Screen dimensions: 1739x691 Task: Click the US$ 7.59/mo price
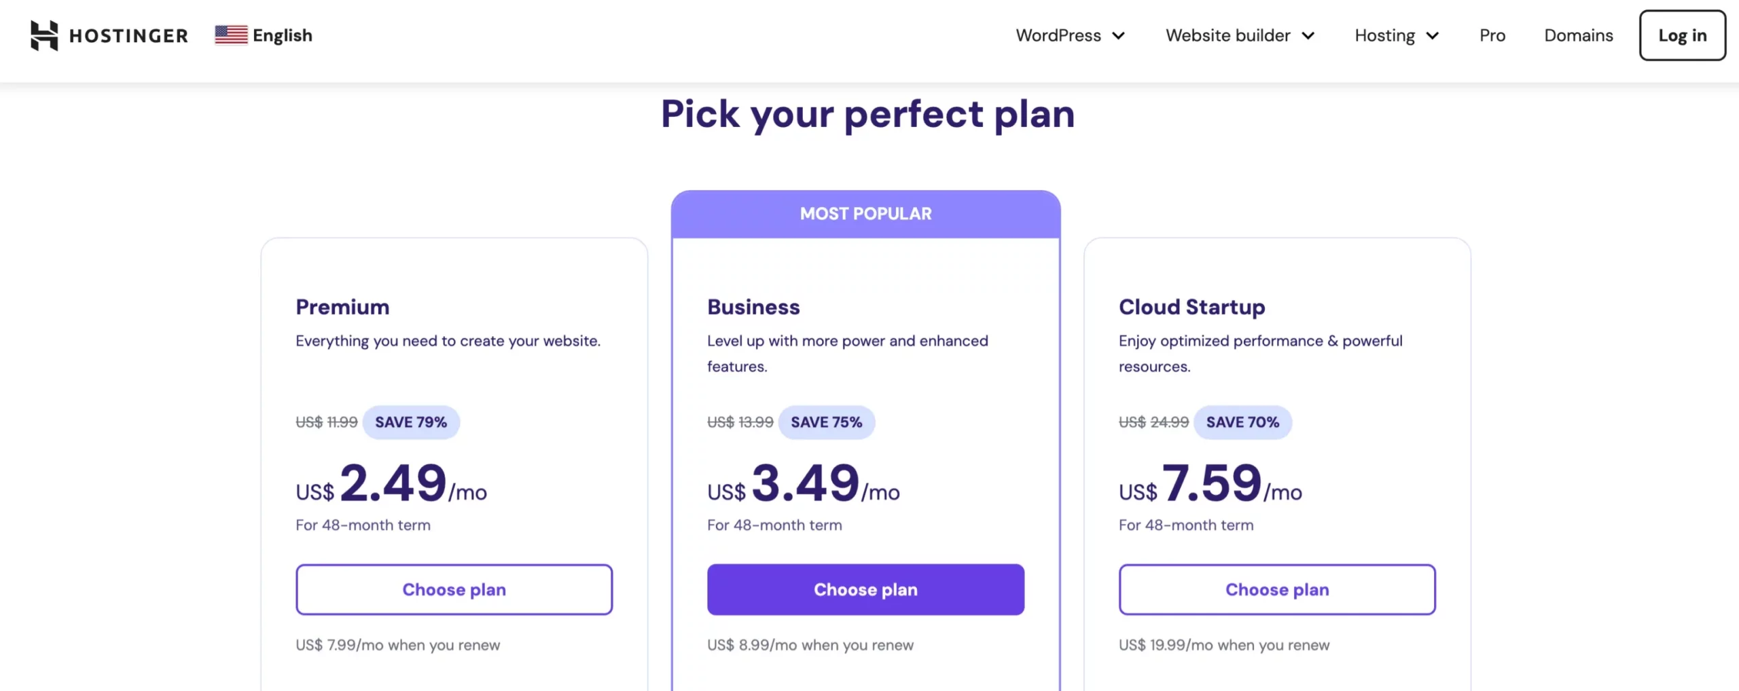click(x=1211, y=483)
